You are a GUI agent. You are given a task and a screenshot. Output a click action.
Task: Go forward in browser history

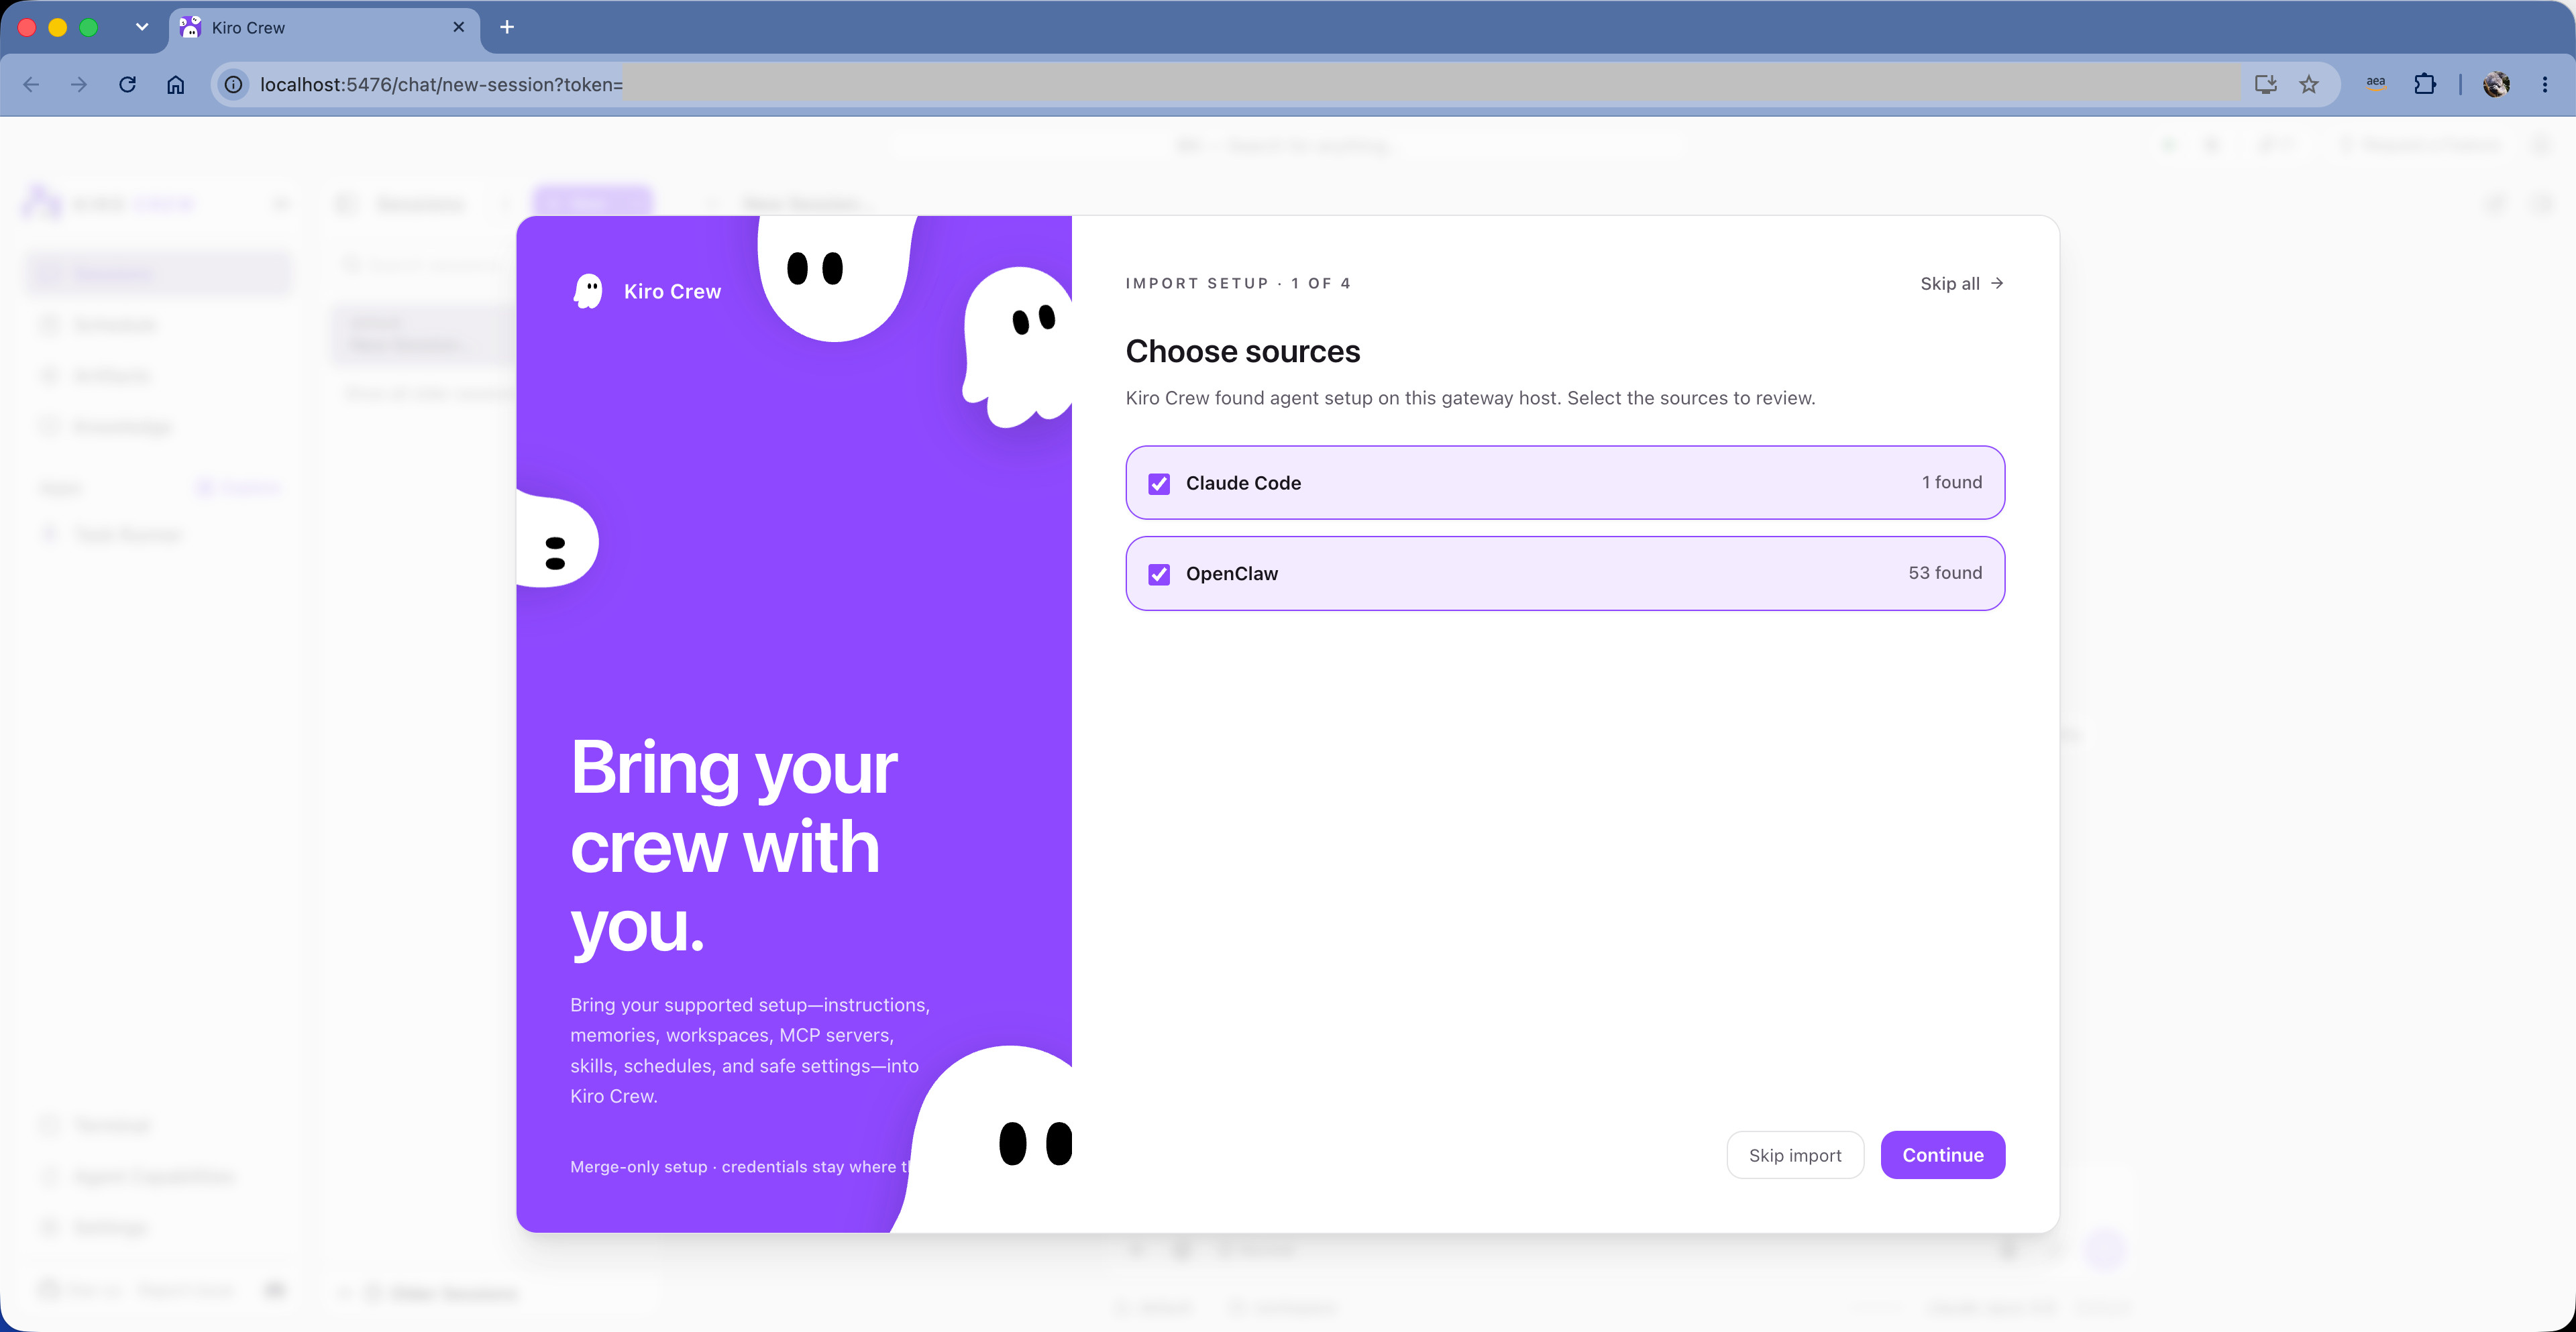[x=79, y=85]
